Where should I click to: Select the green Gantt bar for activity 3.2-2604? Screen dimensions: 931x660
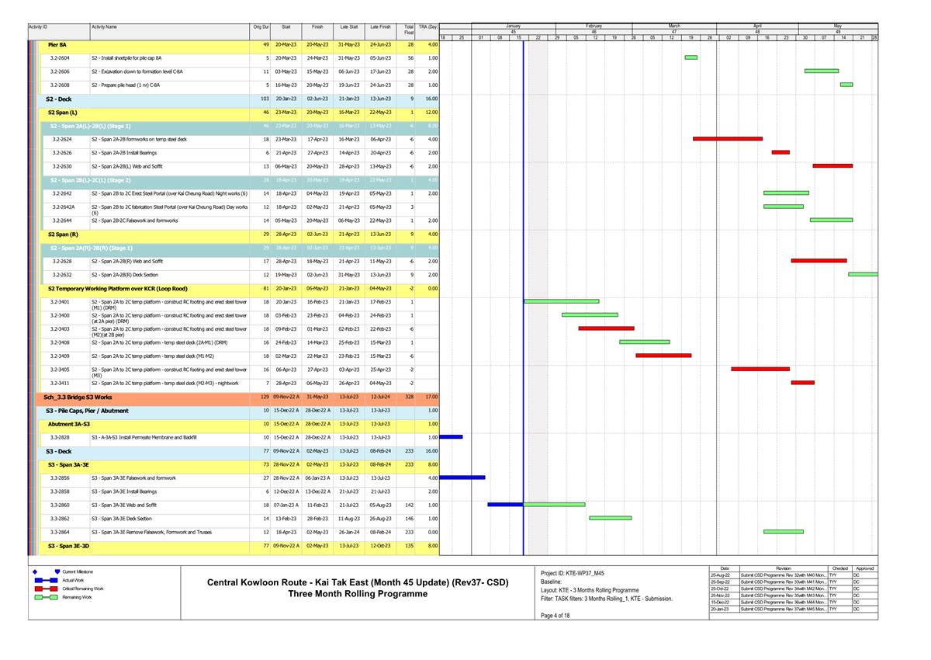(x=690, y=57)
